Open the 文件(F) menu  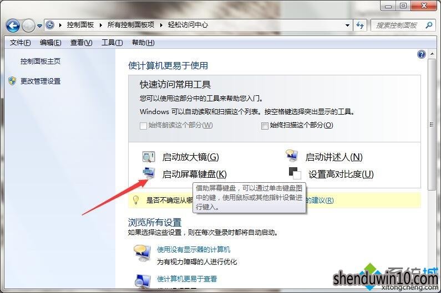click(x=21, y=43)
